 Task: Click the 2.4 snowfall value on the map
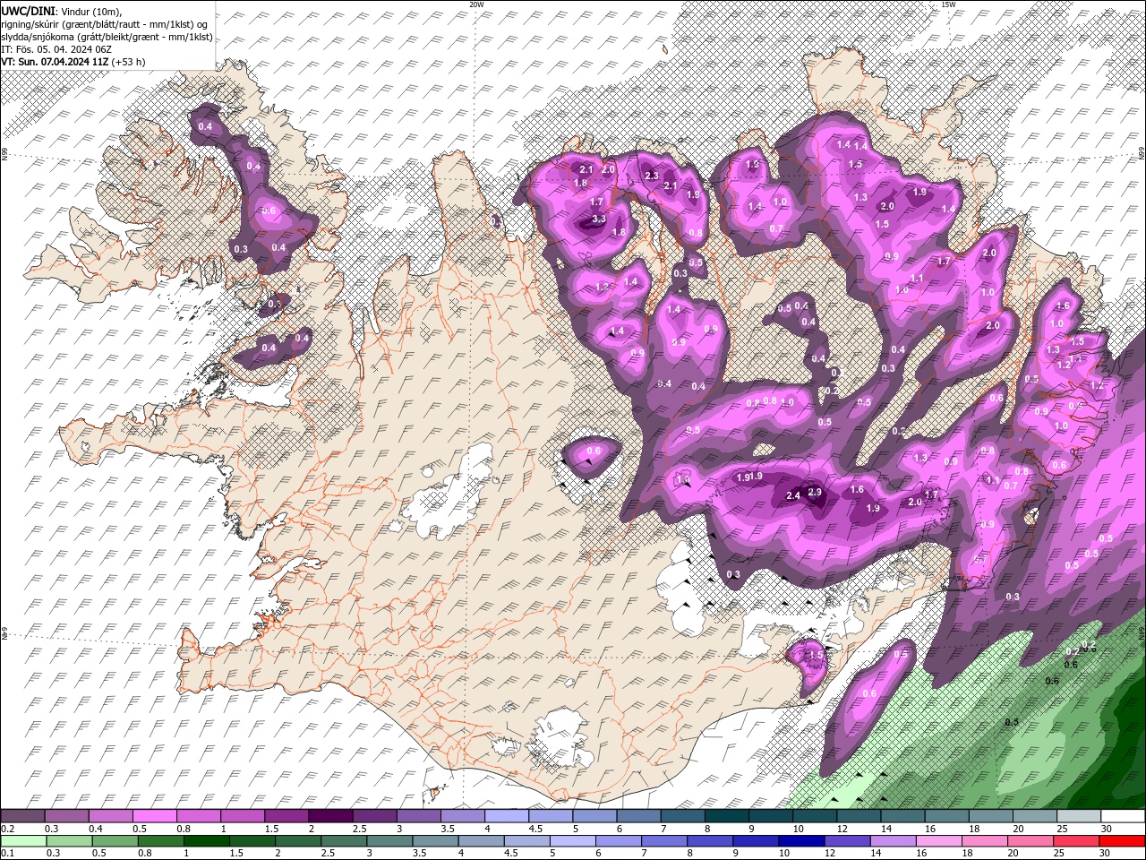pos(792,496)
